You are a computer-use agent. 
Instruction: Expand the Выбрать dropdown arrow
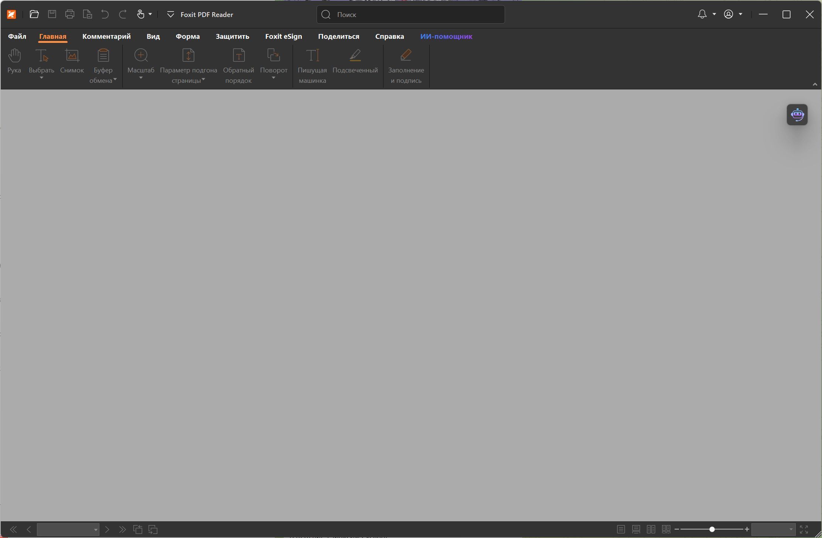[41, 78]
